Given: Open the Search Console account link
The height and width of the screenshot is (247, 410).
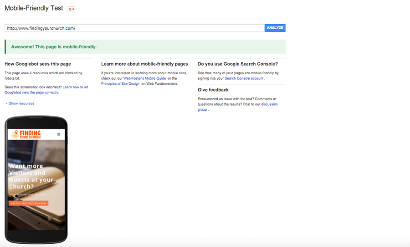Looking at the screenshot, I should pyautogui.click(x=244, y=78).
